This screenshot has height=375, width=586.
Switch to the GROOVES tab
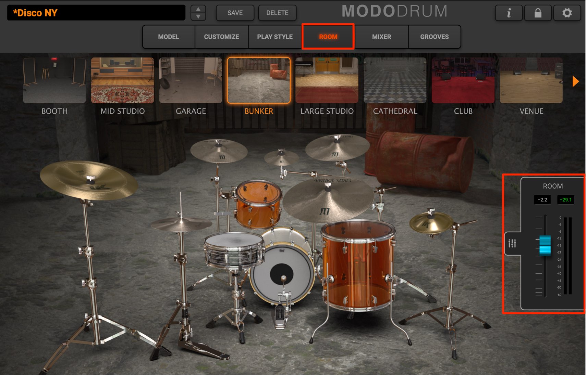coord(435,37)
